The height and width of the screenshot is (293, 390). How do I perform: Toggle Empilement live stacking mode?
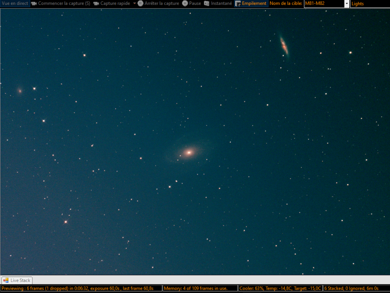coord(251,3)
